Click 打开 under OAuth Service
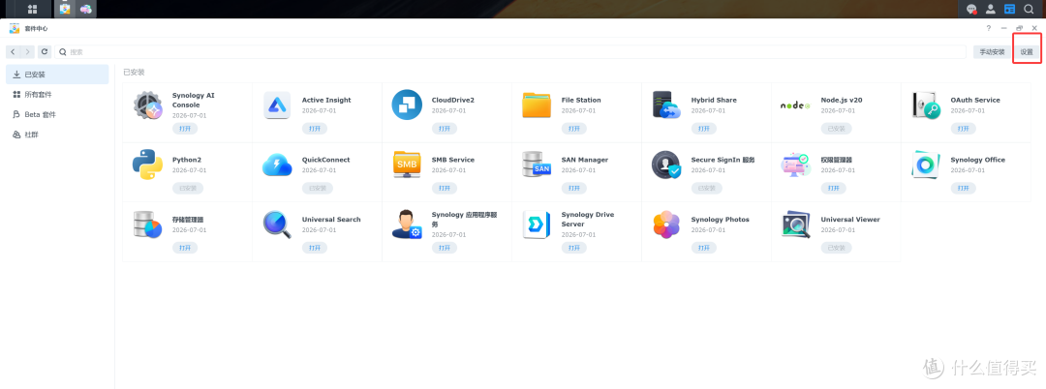1046x389 pixels. click(x=964, y=129)
